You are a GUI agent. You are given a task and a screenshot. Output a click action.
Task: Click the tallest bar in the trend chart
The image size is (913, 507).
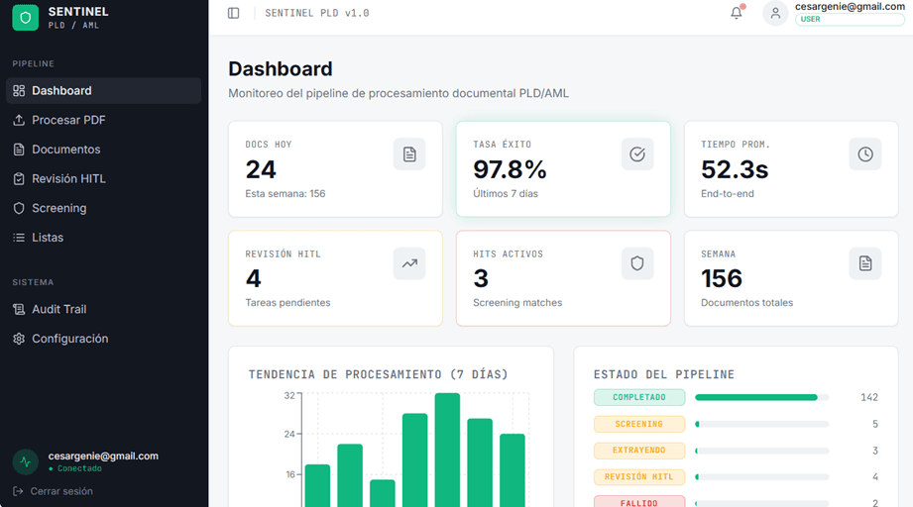tap(447, 450)
